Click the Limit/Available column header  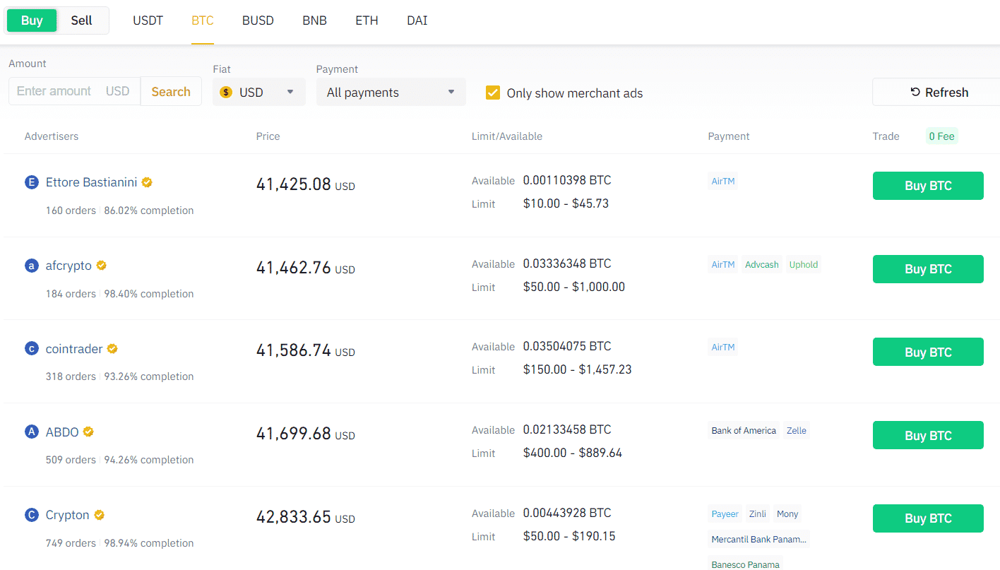point(507,136)
